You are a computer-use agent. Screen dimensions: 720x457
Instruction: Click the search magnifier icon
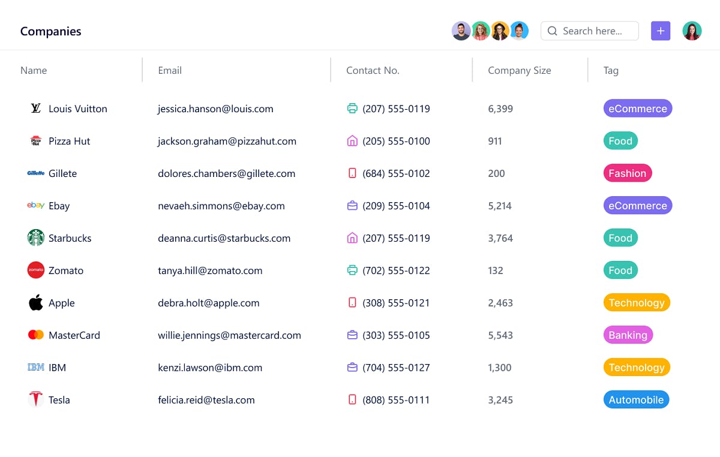click(552, 31)
